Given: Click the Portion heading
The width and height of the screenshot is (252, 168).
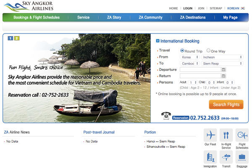Looking at the screenshot, I should click(150, 132).
